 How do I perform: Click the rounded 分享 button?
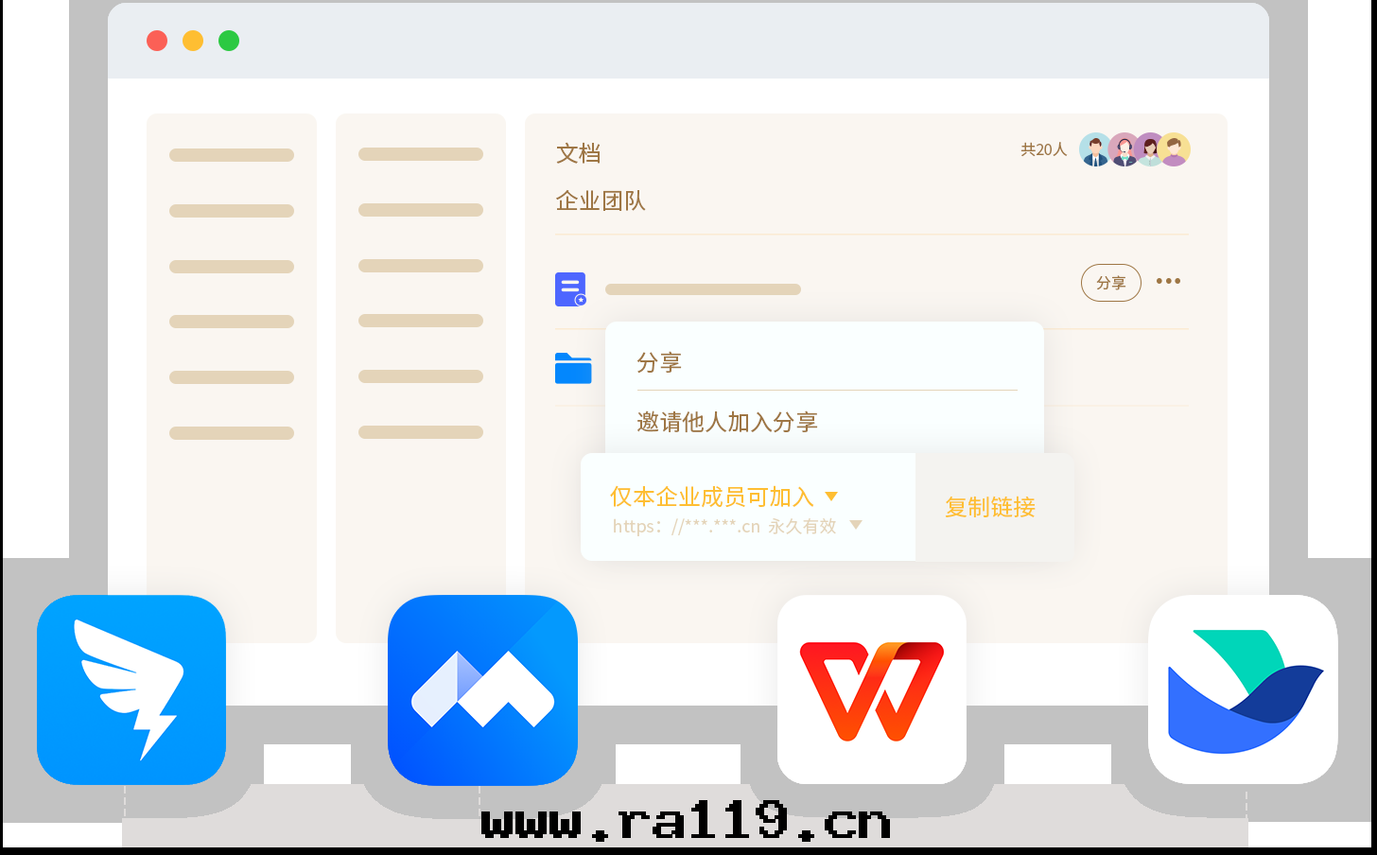[1110, 282]
